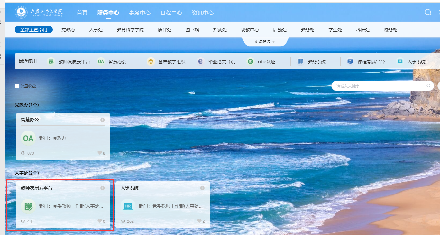
Task: Click the keyword search input field
Action: [x=380, y=86]
